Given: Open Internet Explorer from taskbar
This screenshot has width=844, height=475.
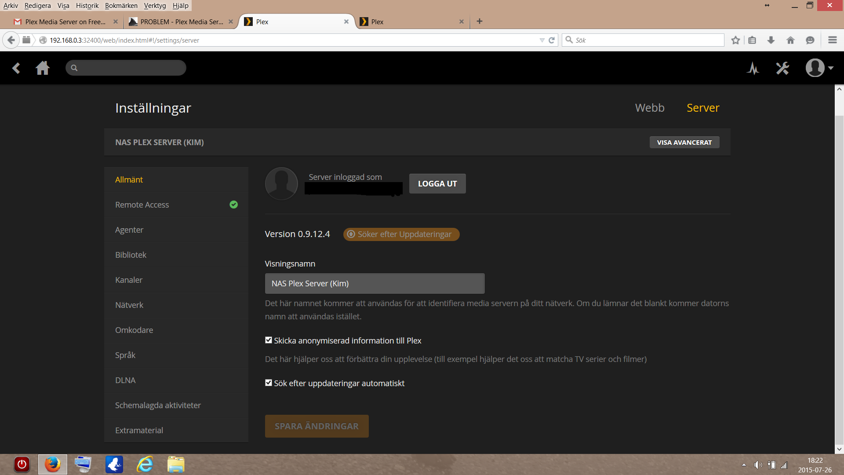Looking at the screenshot, I should point(145,464).
